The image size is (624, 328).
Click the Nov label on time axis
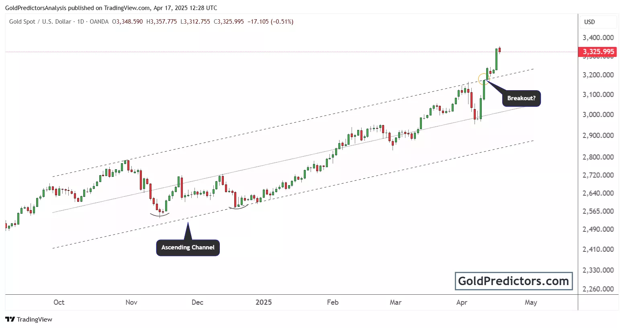click(131, 302)
